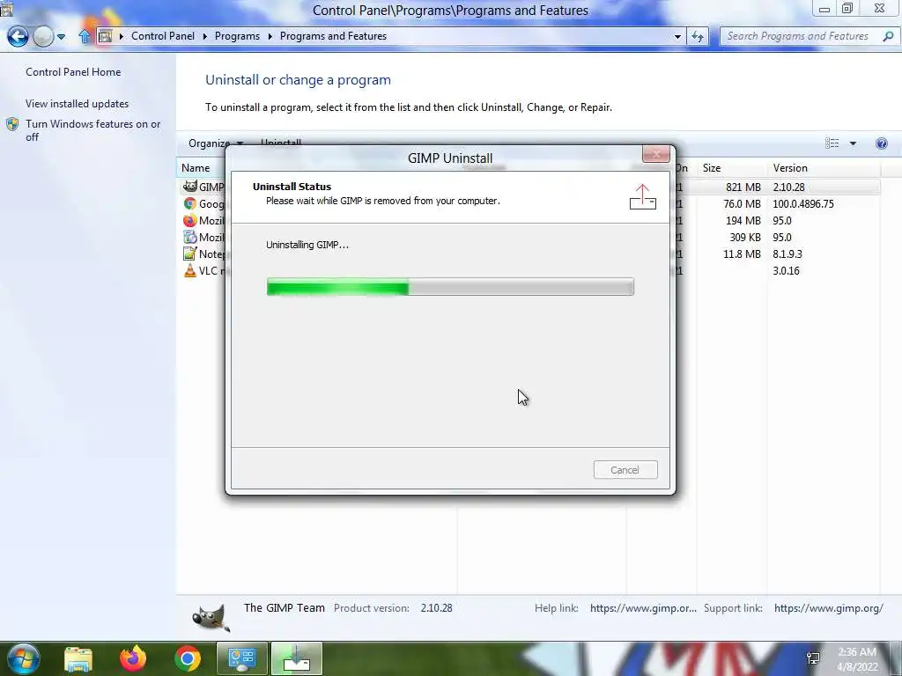This screenshot has height=676, width=902.
Task: Click the 821 MB size cell
Action: click(x=743, y=187)
